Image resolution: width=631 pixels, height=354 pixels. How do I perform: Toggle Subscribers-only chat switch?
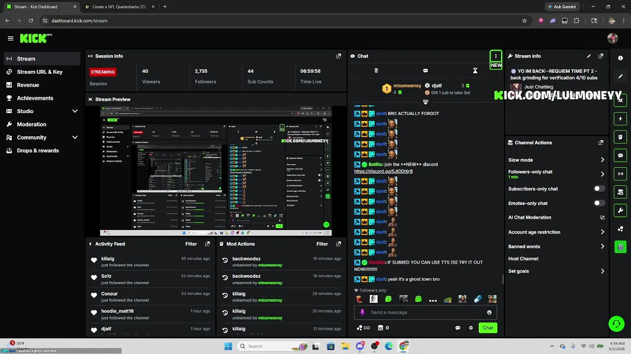click(599, 189)
